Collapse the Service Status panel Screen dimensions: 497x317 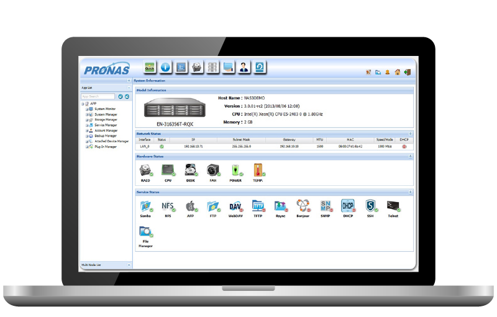(x=410, y=193)
